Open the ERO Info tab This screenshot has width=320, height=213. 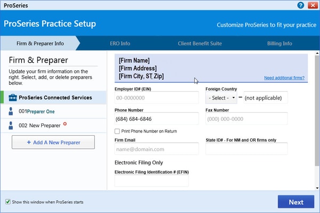(x=120, y=44)
